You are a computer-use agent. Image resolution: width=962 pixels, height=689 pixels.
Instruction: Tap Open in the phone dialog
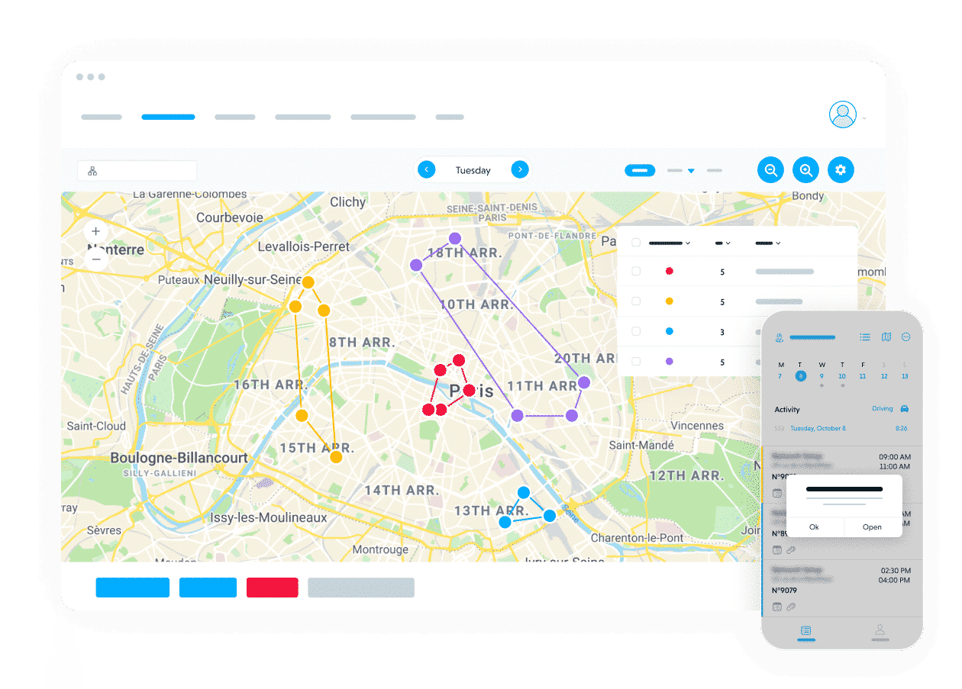pyautogui.click(x=873, y=527)
